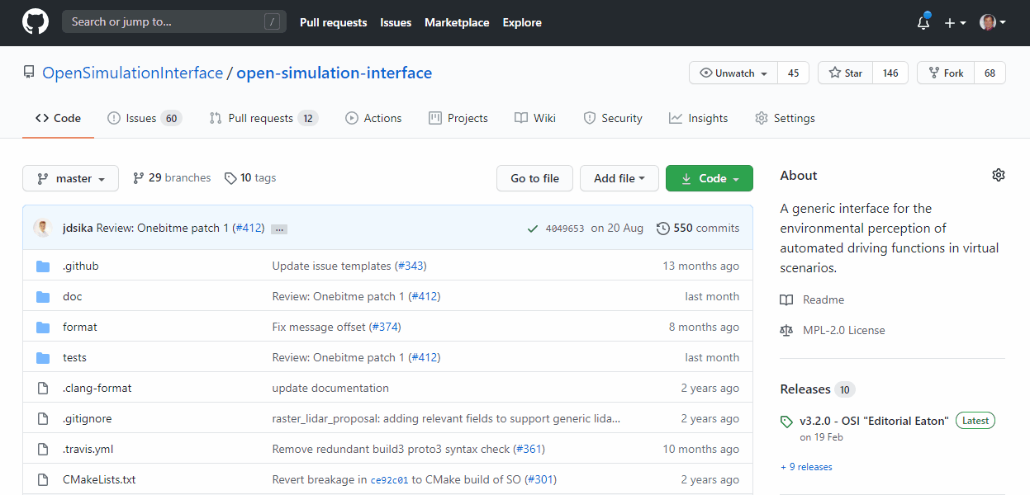
Task: Open the notifications bell
Action: 923,22
